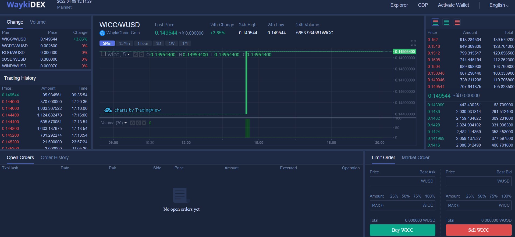Select the 5Min chart interval
Viewport: 515px width, 237px height.
(x=107, y=43)
